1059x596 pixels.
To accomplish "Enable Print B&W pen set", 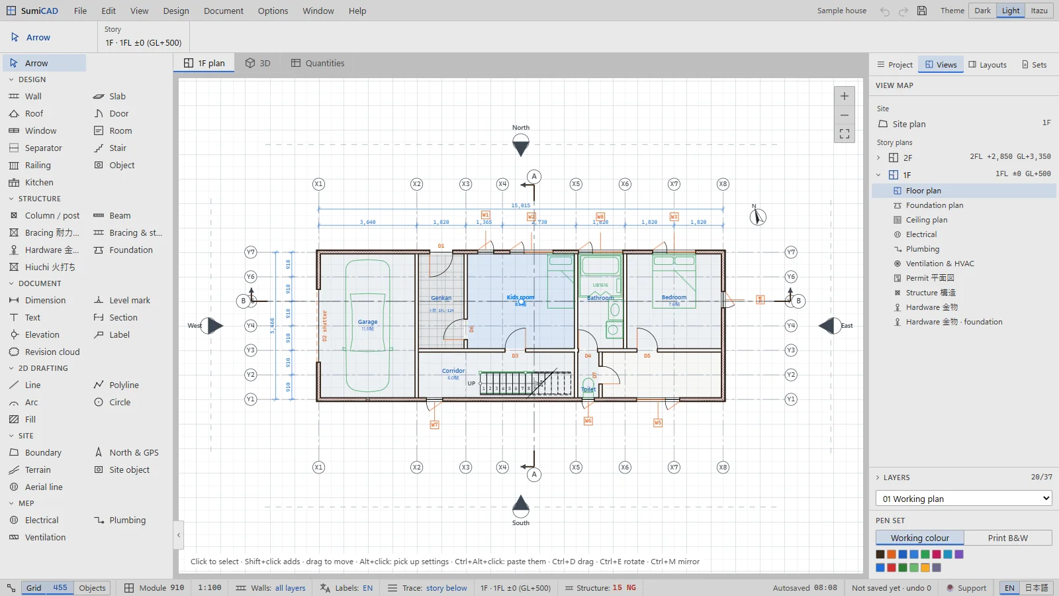I will 1008,538.
